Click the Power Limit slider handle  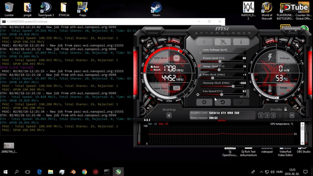220,62
